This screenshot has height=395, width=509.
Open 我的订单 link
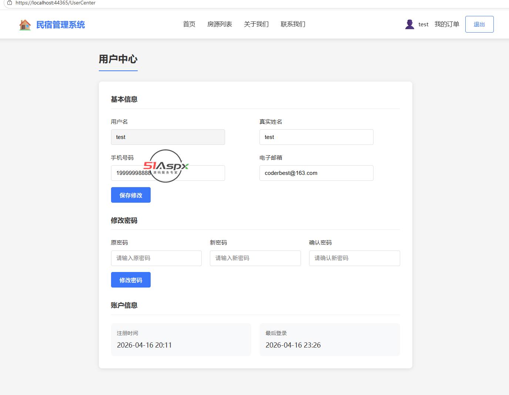pyautogui.click(x=447, y=24)
